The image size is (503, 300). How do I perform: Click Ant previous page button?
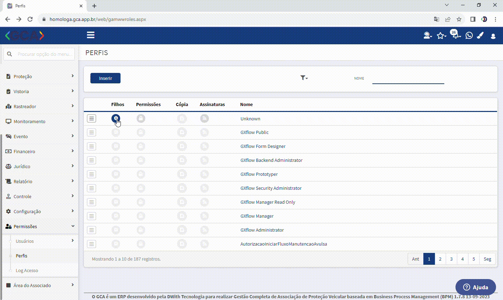(415, 259)
